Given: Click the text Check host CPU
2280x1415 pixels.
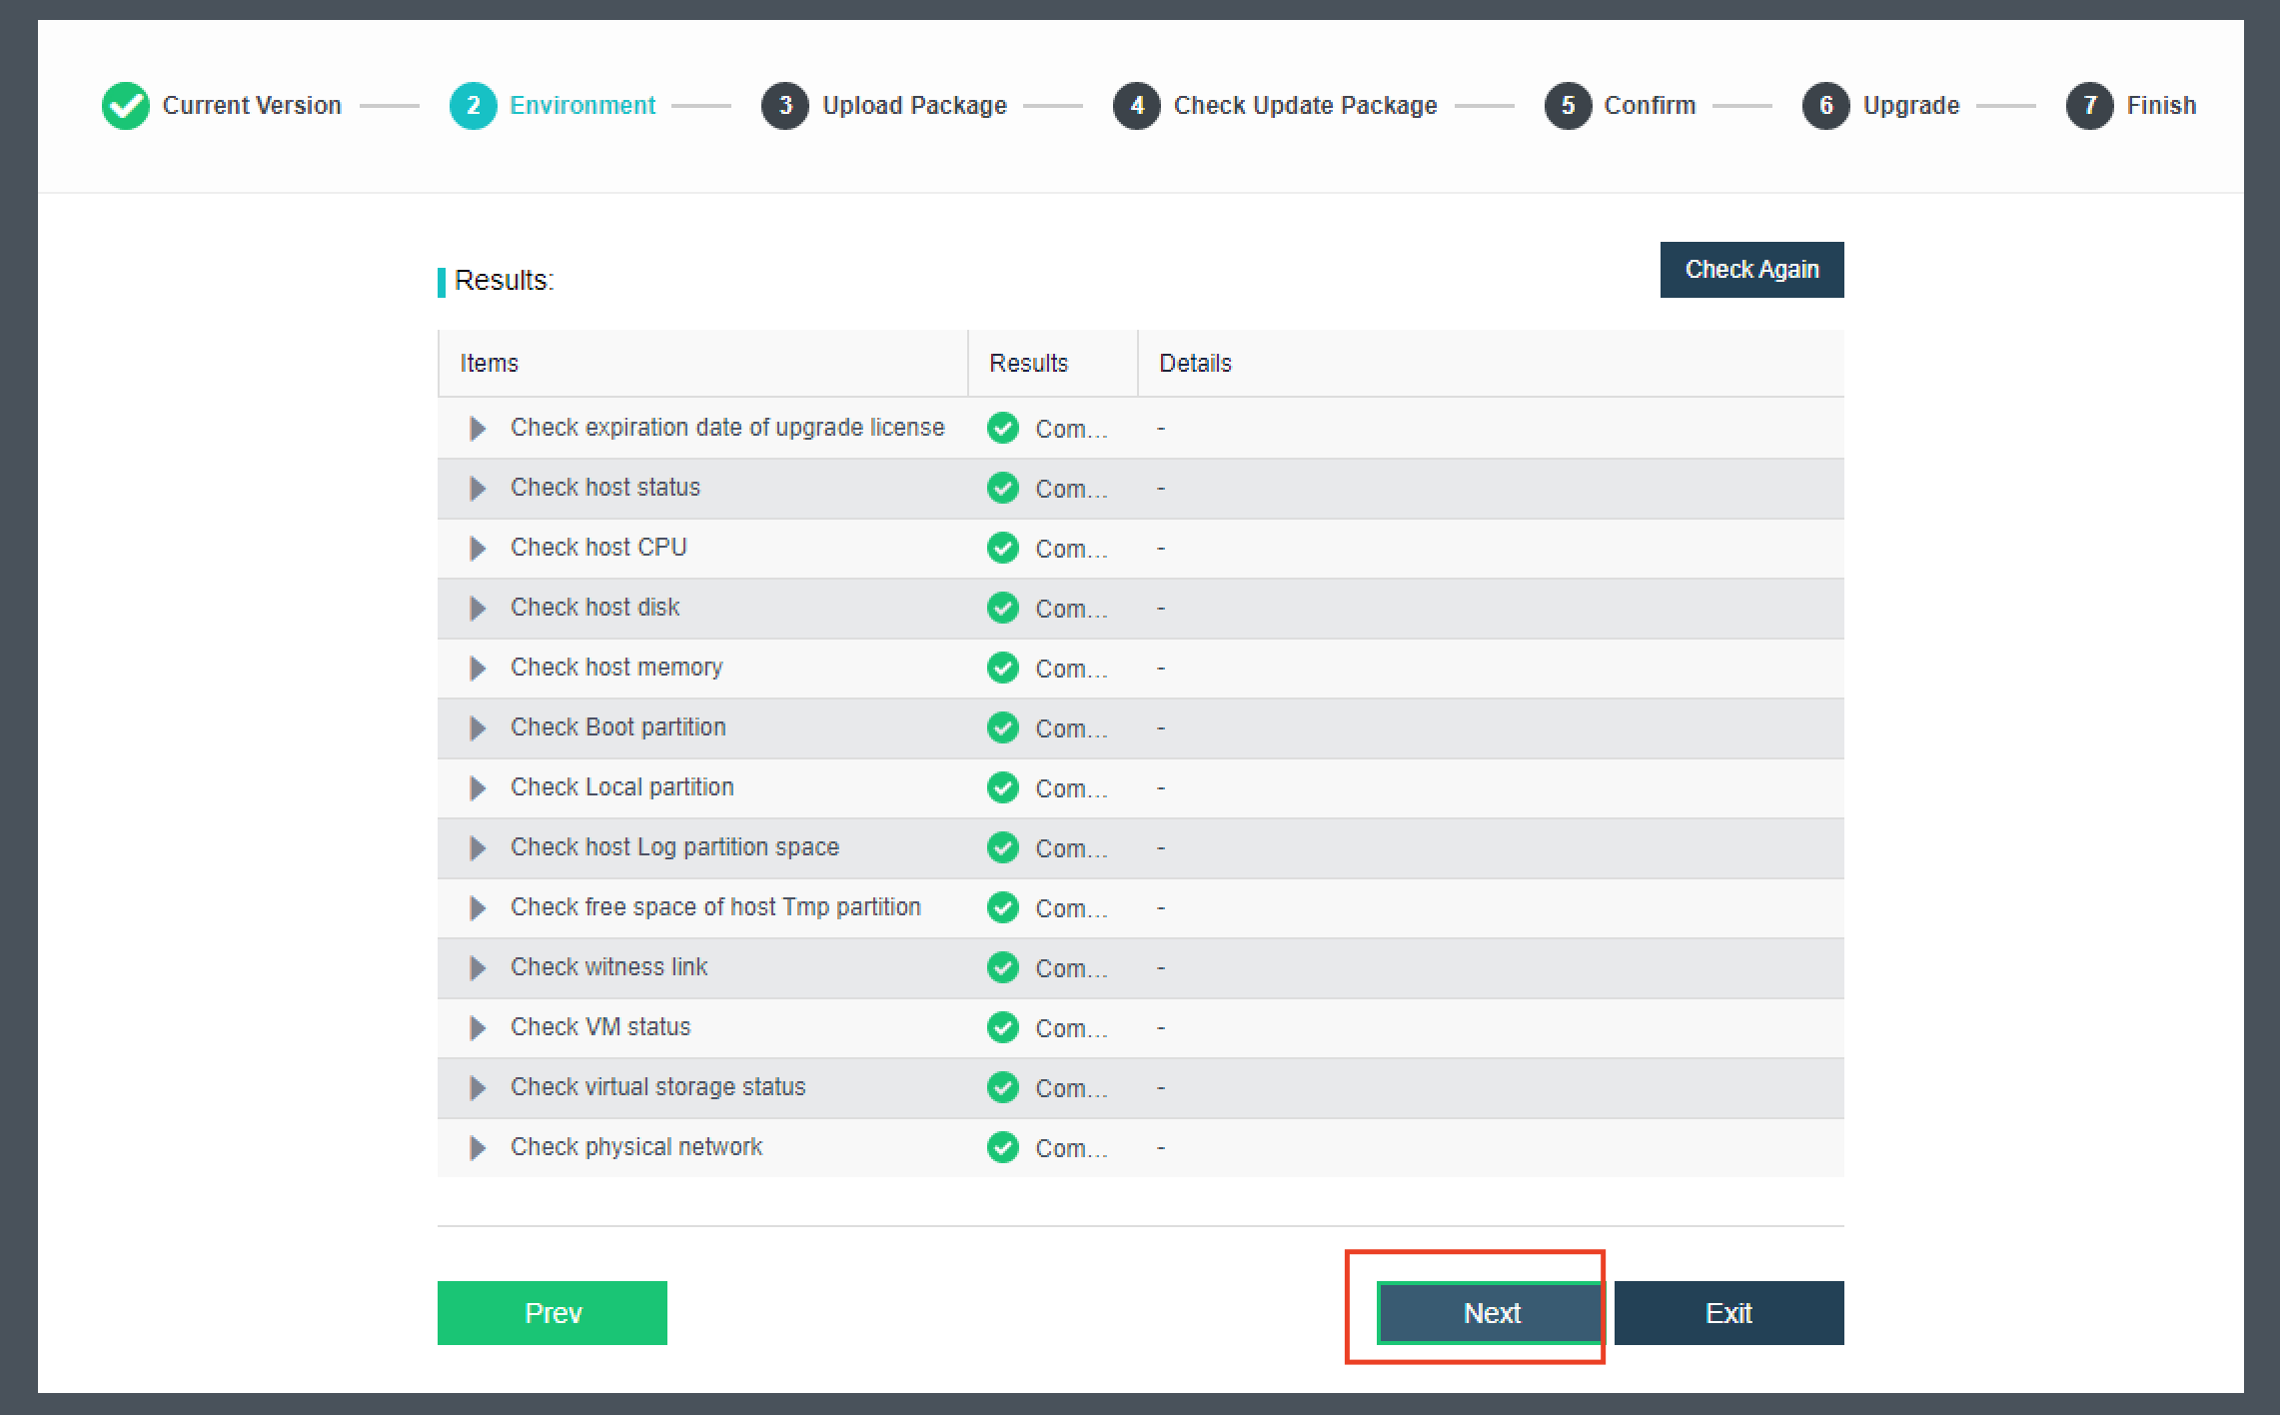Looking at the screenshot, I should click(x=598, y=548).
